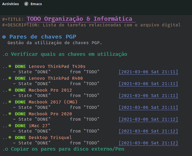Toggle DONE keyword on Desktop Trisquel
Viewport: 192px width, 156px height.
(x=20, y=137)
